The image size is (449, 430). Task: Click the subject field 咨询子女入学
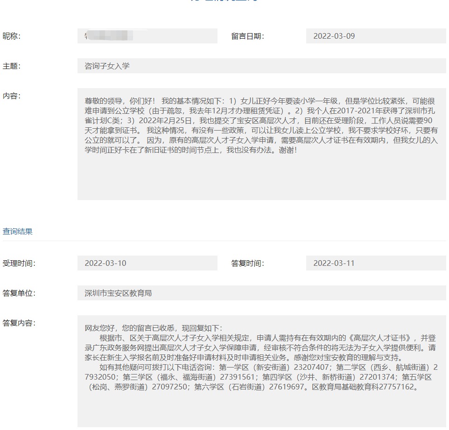pos(262,66)
